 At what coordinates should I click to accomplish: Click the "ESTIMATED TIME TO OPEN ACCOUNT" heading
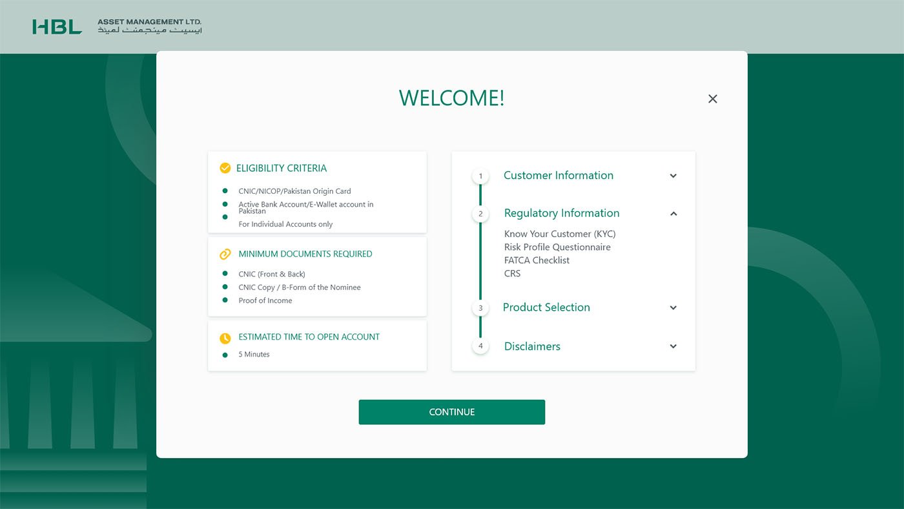pyautogui.click(x=309, y=337)
